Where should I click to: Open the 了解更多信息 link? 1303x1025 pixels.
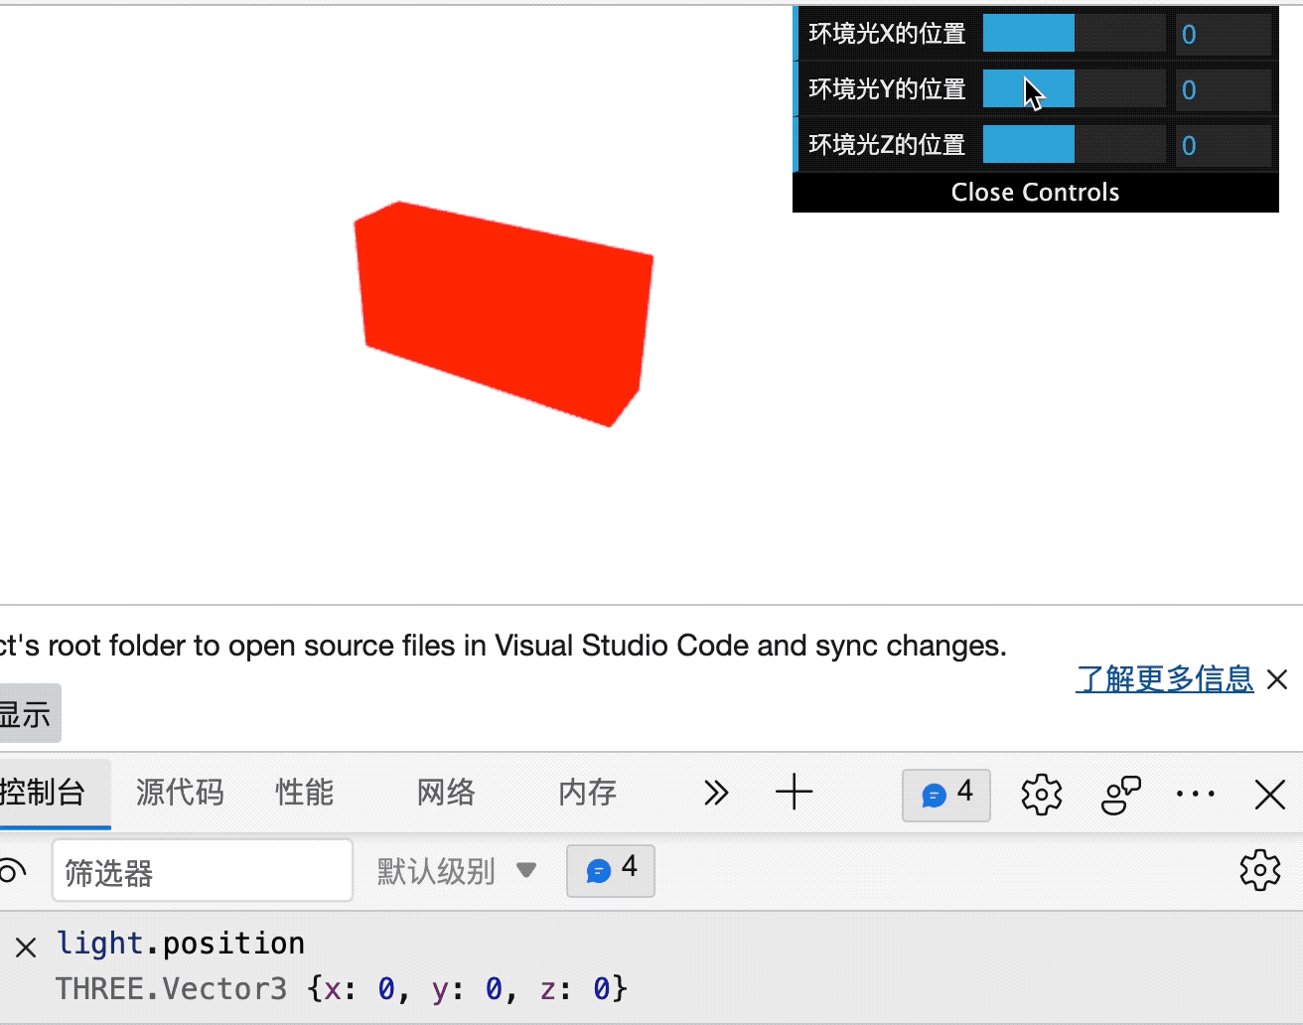pyautogui.click(x=1164, y=679)
